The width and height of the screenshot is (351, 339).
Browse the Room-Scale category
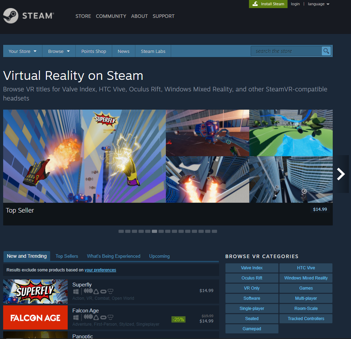(x=306, y=309)
